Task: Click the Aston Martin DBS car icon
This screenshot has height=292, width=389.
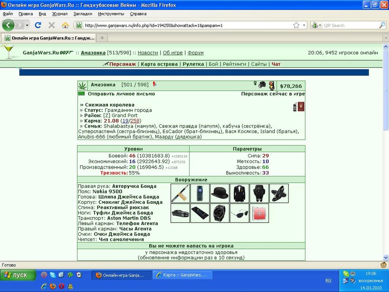Action: (x=180, y=213)
